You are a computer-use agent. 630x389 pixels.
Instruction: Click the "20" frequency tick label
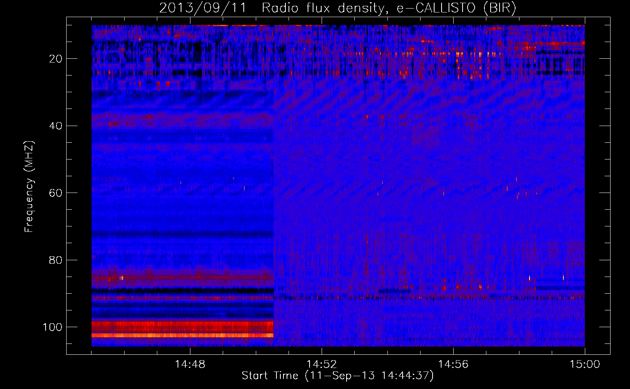(56, 59)
